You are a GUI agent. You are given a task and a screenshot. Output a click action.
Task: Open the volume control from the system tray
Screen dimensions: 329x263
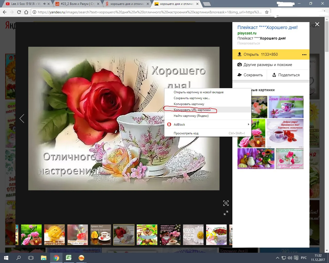click(291, 258)
